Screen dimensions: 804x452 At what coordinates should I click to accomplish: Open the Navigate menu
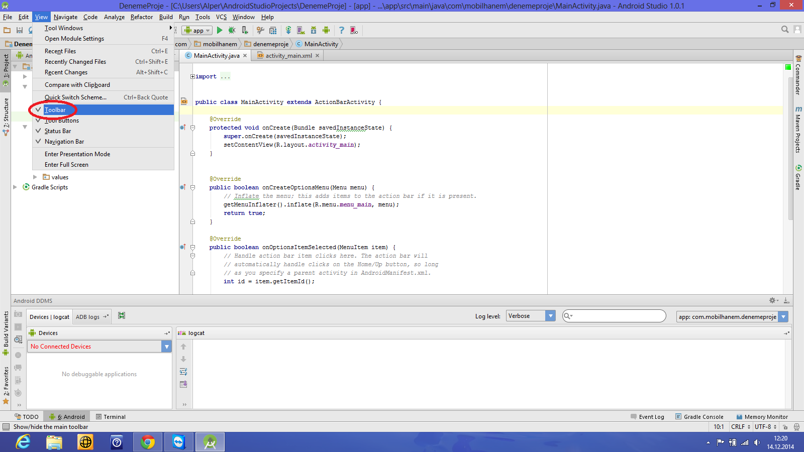(x=65, y=17)
